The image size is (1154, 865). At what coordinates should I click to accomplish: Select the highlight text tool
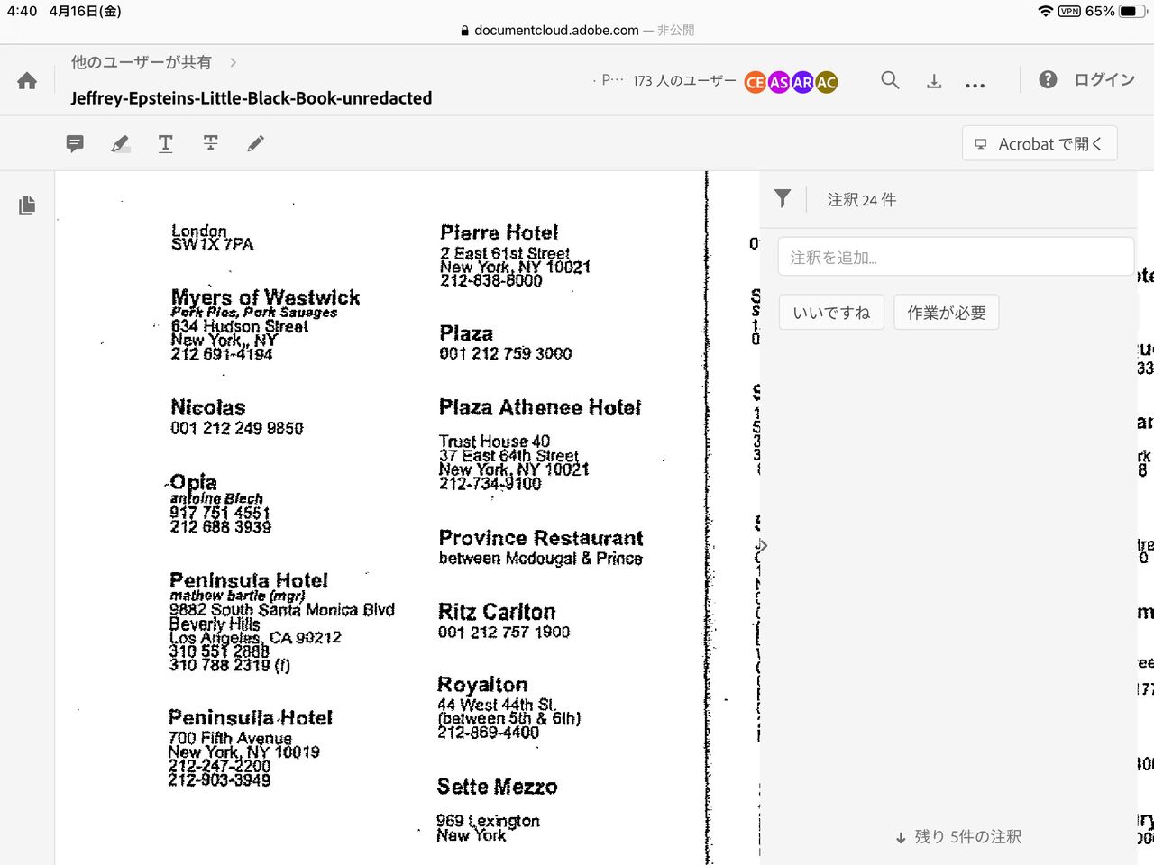120,143
